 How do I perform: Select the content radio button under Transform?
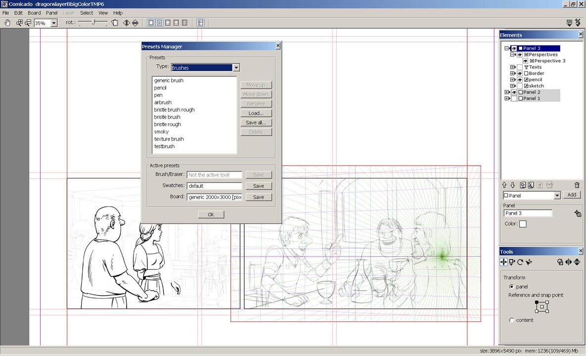click(x=511, y=320)
